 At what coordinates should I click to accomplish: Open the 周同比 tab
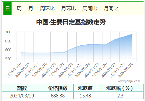[x=90, y=8]
